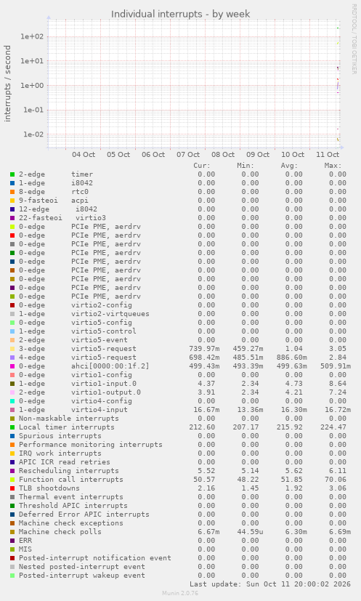Select the red swatch beside TLB shootdowns
Viewport: 361px width, 601px height.
(x=12, y=488)
